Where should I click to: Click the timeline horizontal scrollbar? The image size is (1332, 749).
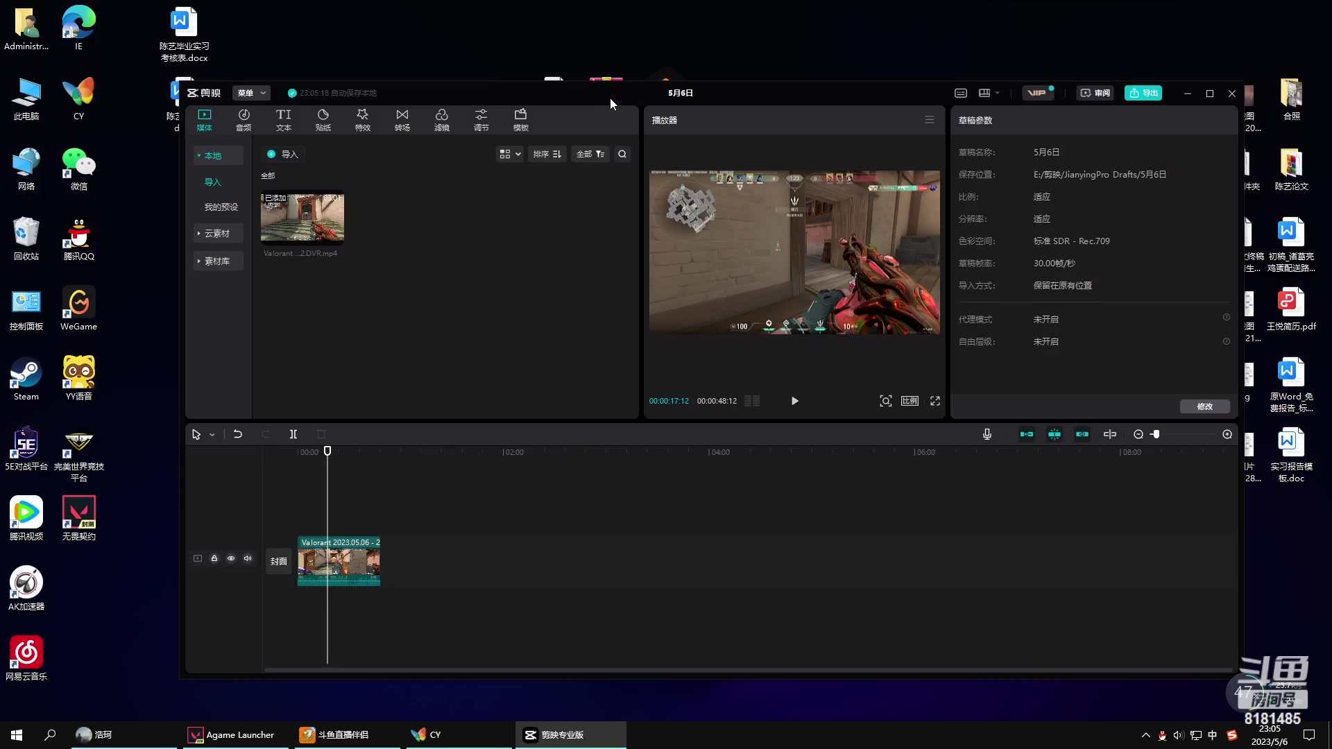[x=748, y=670]
